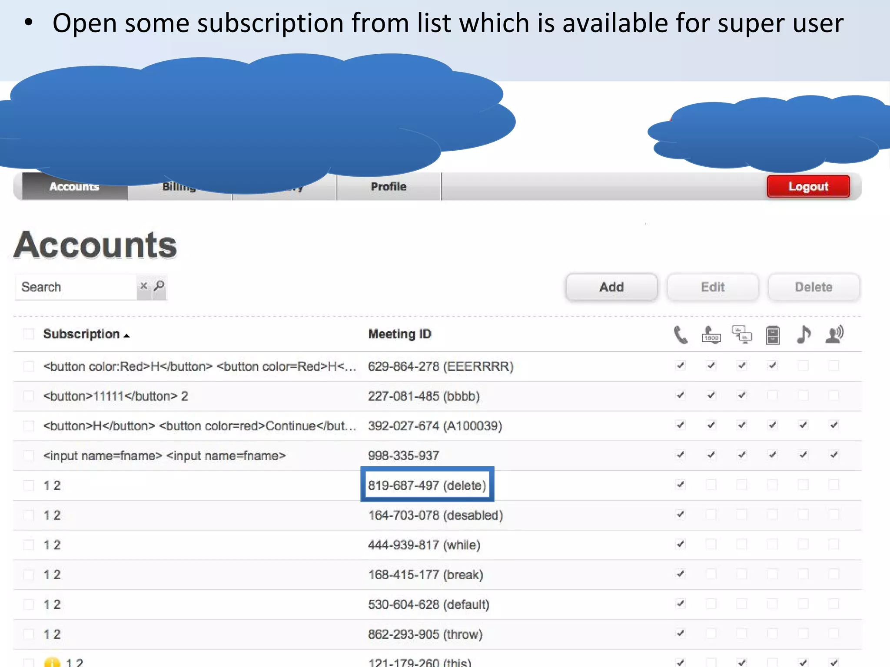Click into the Search input field

pyautogui.click(x=76, y=287)
